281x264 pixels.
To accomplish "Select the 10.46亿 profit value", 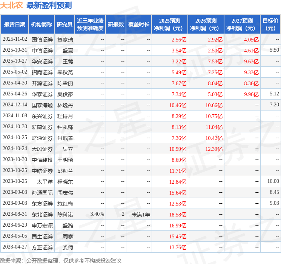I will pos(178,105).
